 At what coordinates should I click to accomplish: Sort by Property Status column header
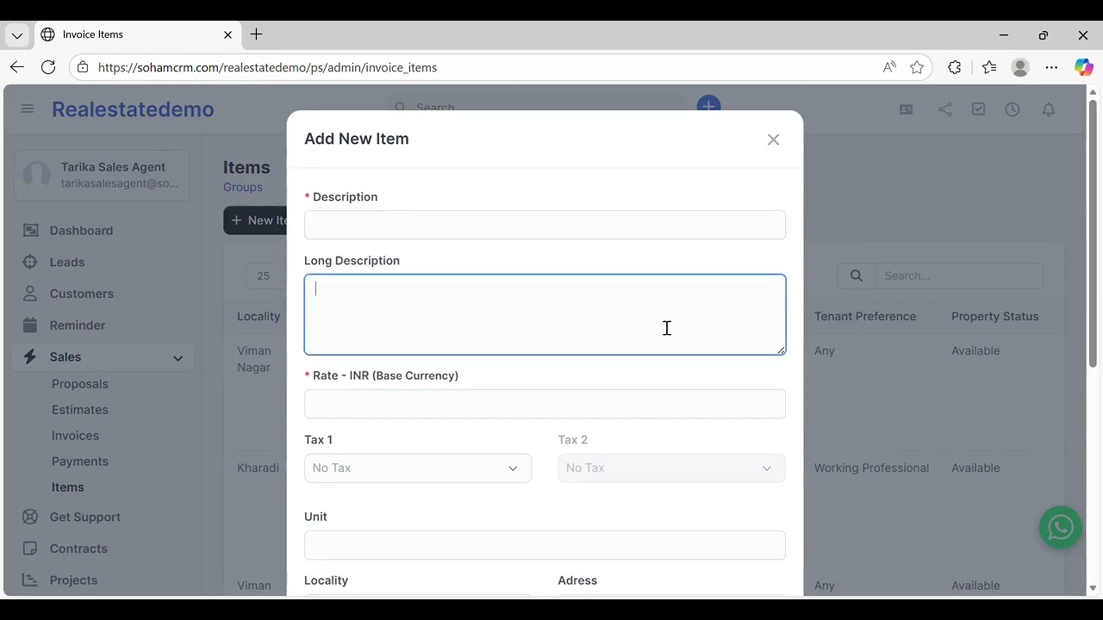click(x=994, y=316)
